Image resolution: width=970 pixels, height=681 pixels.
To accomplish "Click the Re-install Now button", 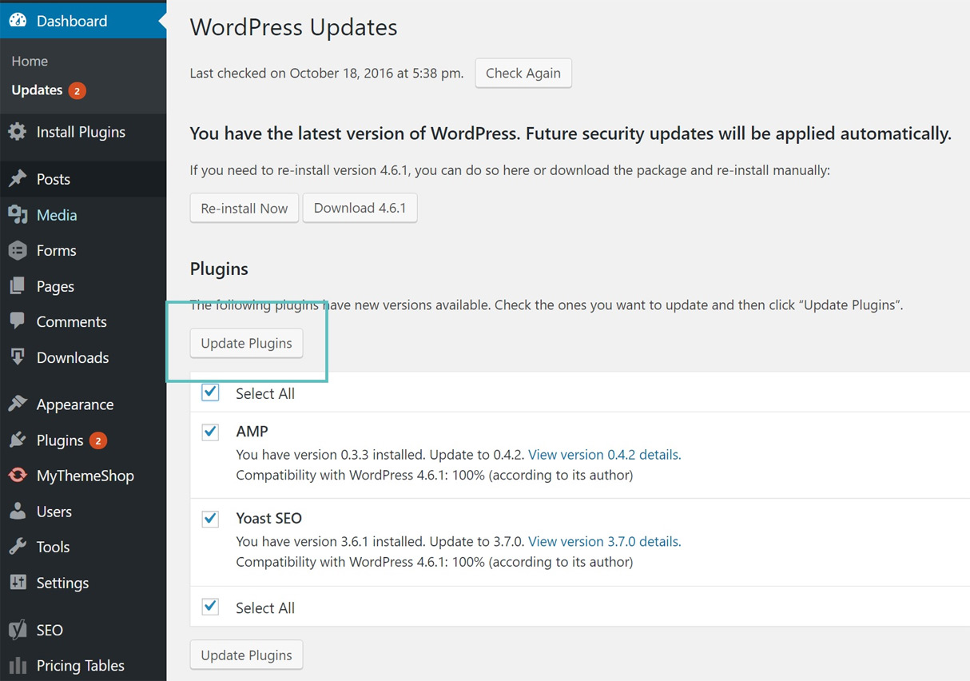I will click(244, 208).
